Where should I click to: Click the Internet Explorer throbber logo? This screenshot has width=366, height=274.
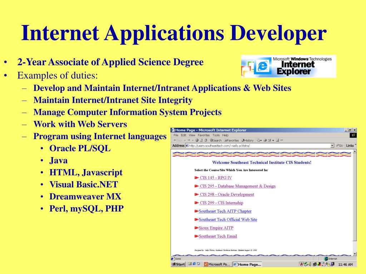(x=353, y=135)
